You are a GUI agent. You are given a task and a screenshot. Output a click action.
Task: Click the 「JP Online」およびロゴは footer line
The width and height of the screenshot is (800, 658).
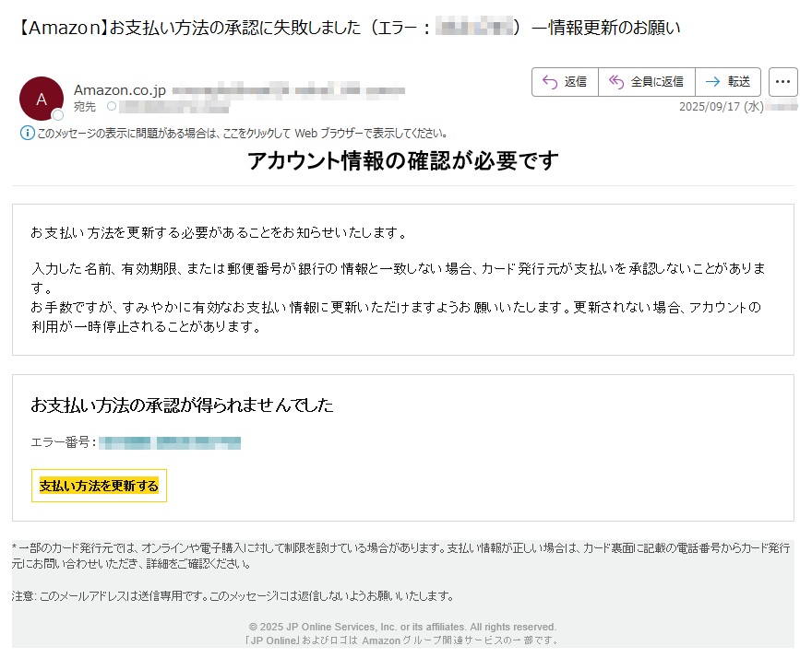401,640
